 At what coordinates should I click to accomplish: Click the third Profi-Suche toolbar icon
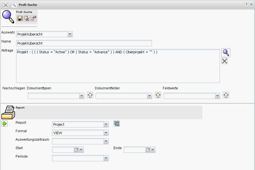click(x=33, y=19)
